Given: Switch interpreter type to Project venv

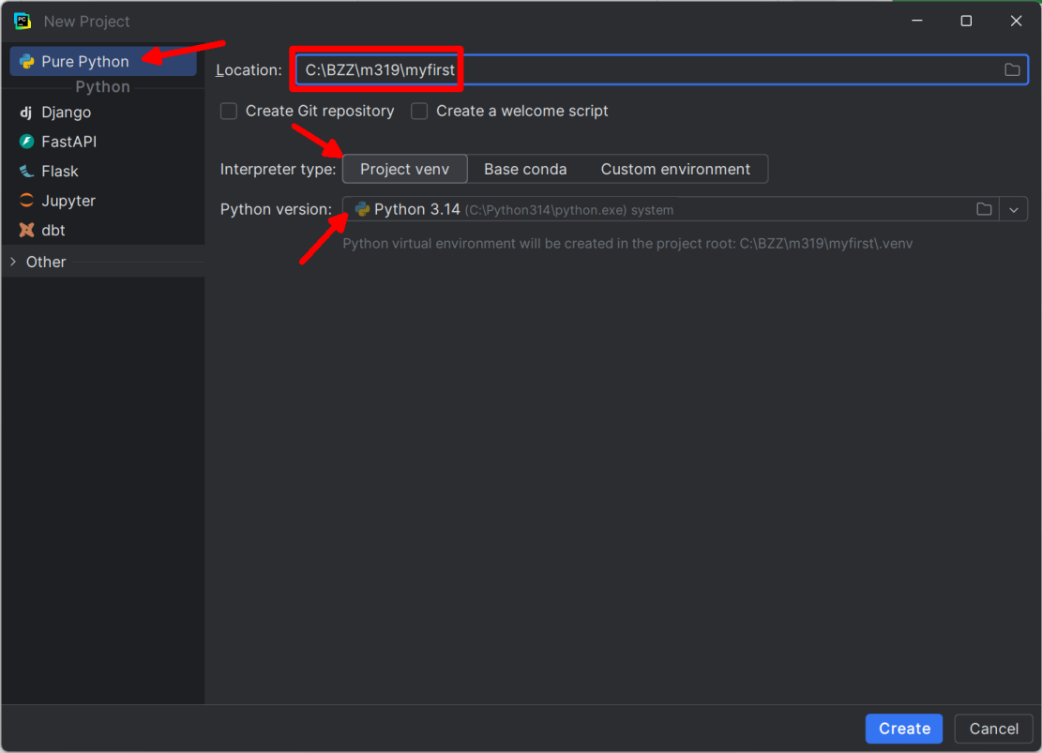Looking at the screenshot, I should (405, 169).
